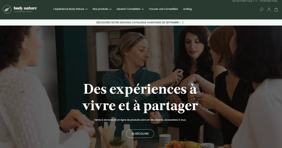Image resolution: width=282 pixels, height=148 pixels.
Task: Expand the Nos produits chevron
Action: click(x=110, y=9)
